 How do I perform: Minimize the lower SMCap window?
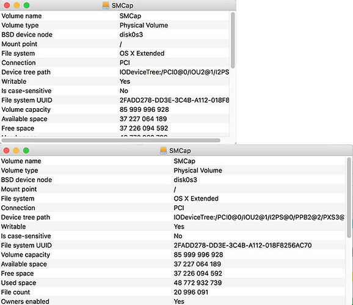pyautogui.click(x=16, y=150)
